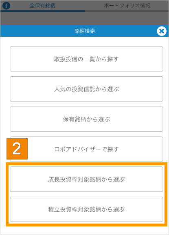Image resolution: width=169 pixels, height=235 pixels.
Task: Close the 銘柄検索 dialog with the X
Action: pos(162,31)
